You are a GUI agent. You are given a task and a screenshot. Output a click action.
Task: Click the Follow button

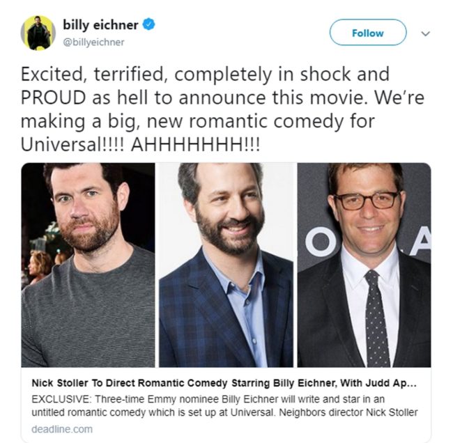368,33
